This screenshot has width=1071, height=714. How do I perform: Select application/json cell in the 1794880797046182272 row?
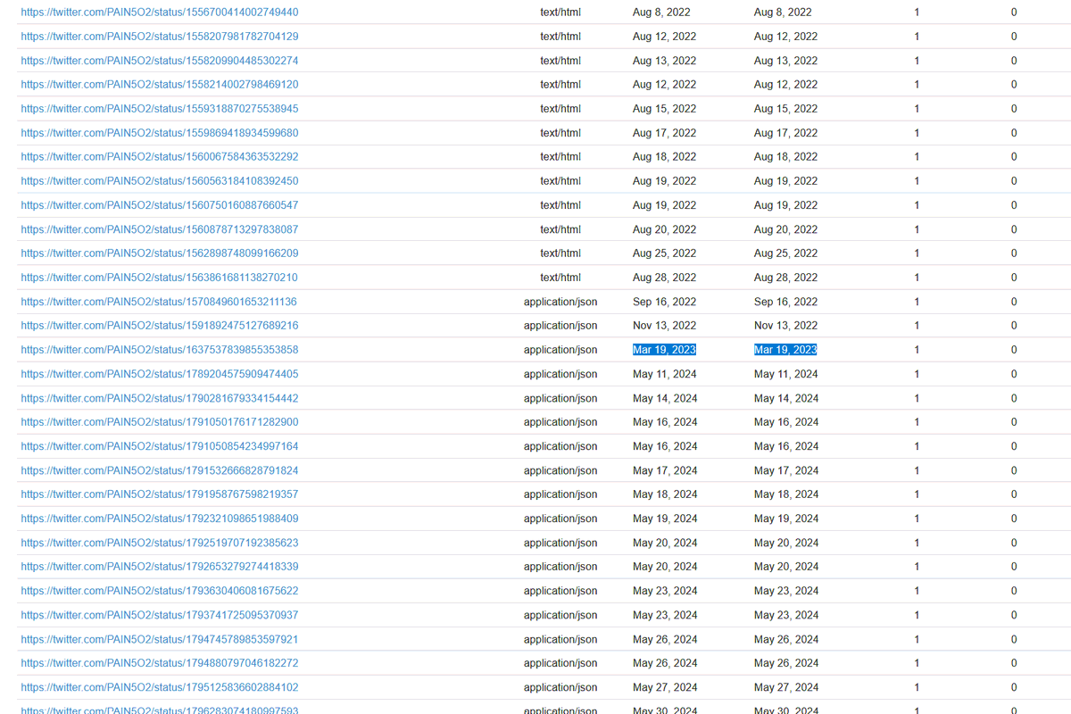[x=560, y=663]
